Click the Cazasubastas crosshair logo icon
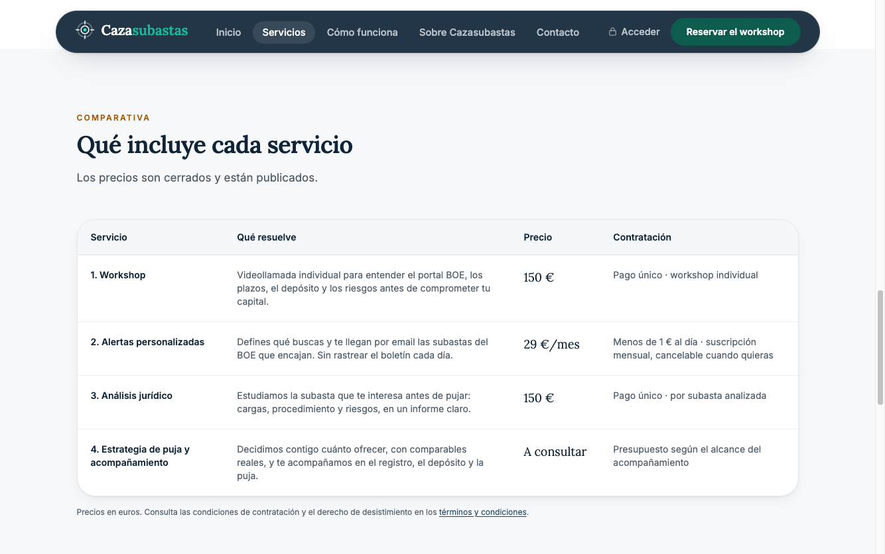Viewport: 885px width, 554px height. coord(85,30)
